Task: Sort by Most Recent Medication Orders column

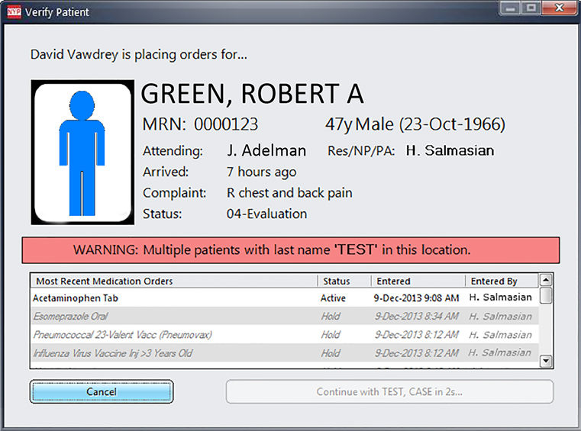Action: (x=173, y=281)
